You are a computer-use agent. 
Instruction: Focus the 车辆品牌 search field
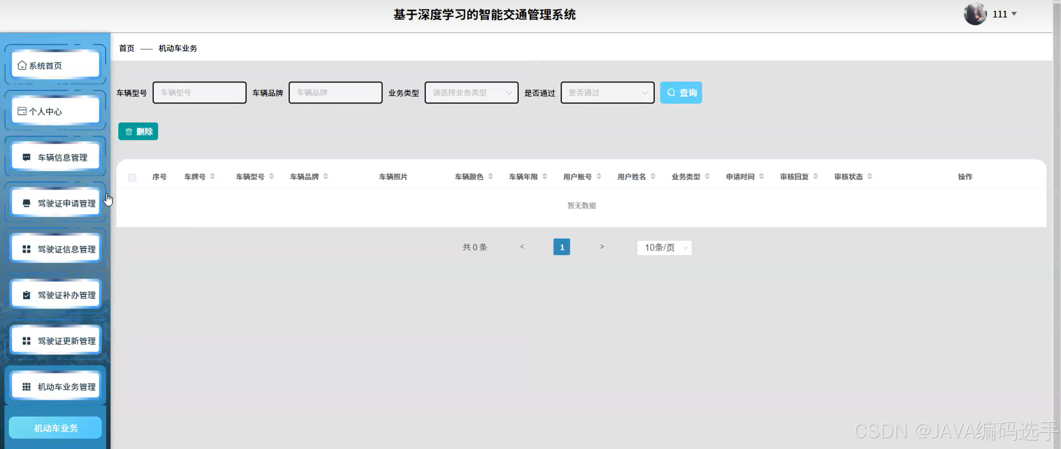pyautogui.click(x=335, y=93)
